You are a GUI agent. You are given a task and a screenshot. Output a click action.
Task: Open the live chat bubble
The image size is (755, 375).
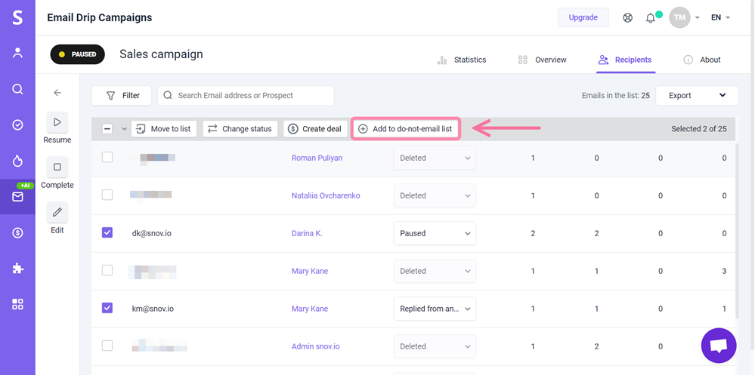coord(719,345)
